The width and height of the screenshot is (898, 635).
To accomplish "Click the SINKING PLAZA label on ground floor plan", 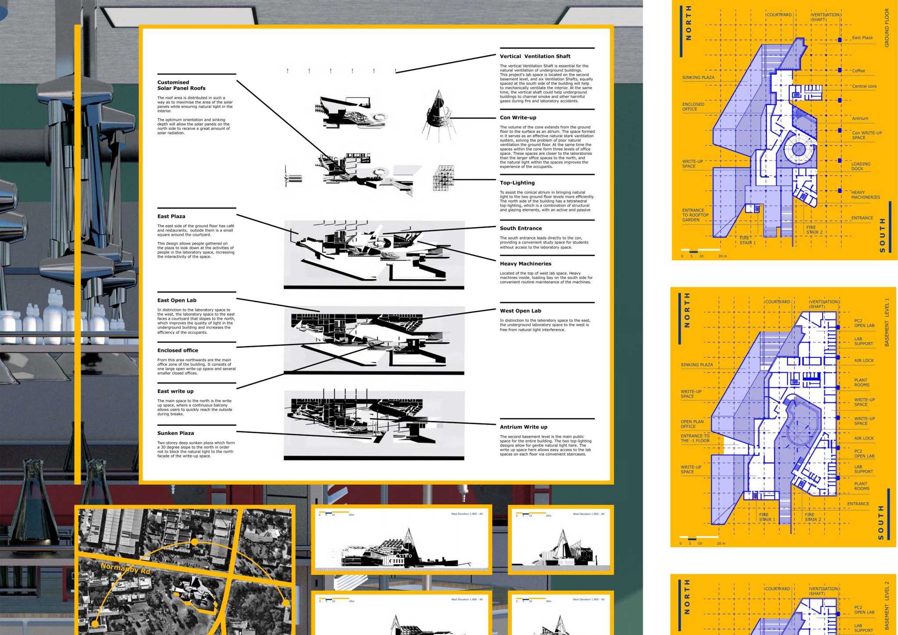I will [x=698, y=78].
